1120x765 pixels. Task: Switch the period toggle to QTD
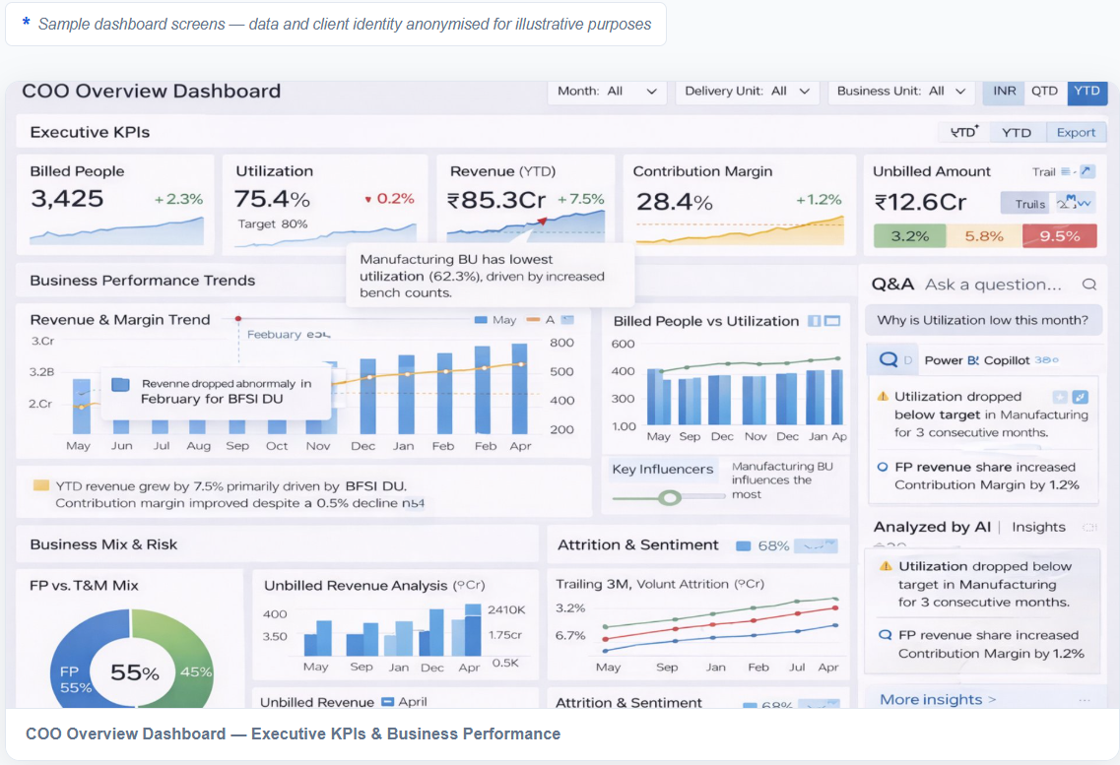click(1044, 91)
